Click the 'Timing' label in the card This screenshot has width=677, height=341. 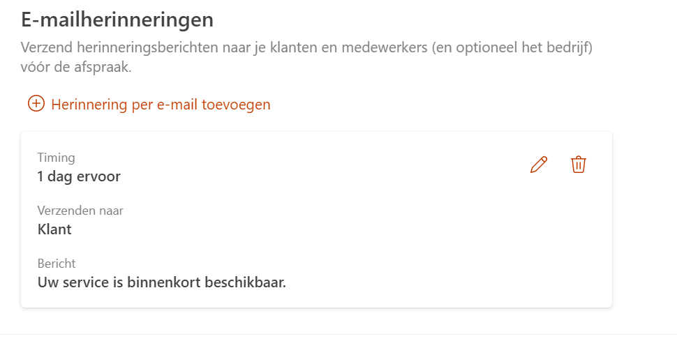pos(56,158)
